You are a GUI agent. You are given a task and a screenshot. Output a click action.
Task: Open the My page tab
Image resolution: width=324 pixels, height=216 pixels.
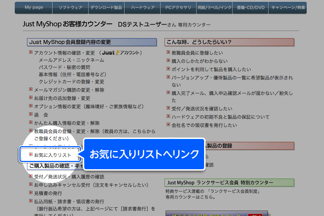tap(34, 8)
